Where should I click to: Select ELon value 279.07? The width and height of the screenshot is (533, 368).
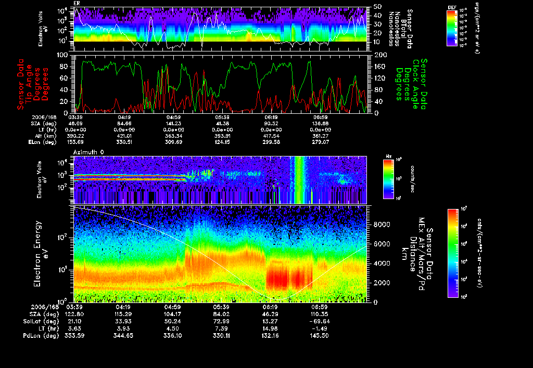(x=320, y=142)
